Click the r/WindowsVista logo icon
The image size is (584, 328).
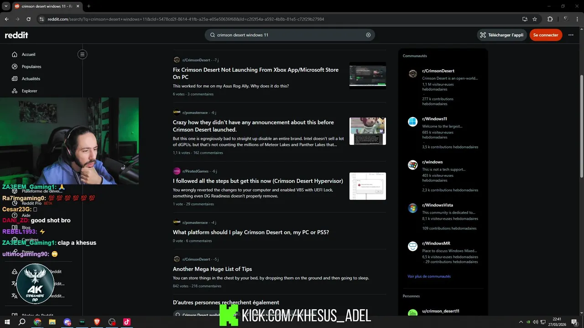(x=412, y=208)
